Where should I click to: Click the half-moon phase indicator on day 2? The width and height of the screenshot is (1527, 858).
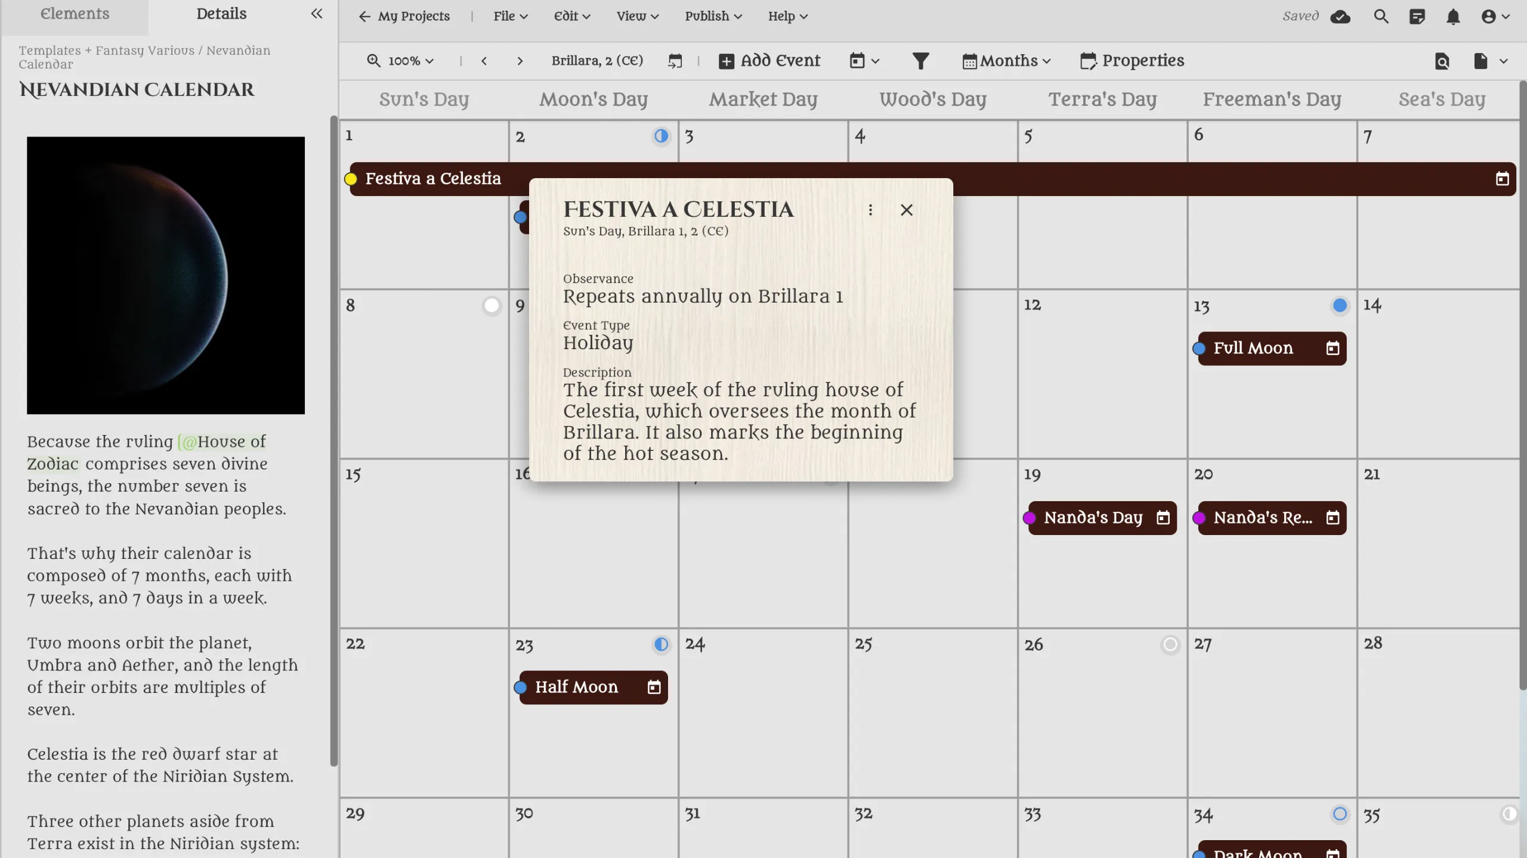tap(661, 136)
